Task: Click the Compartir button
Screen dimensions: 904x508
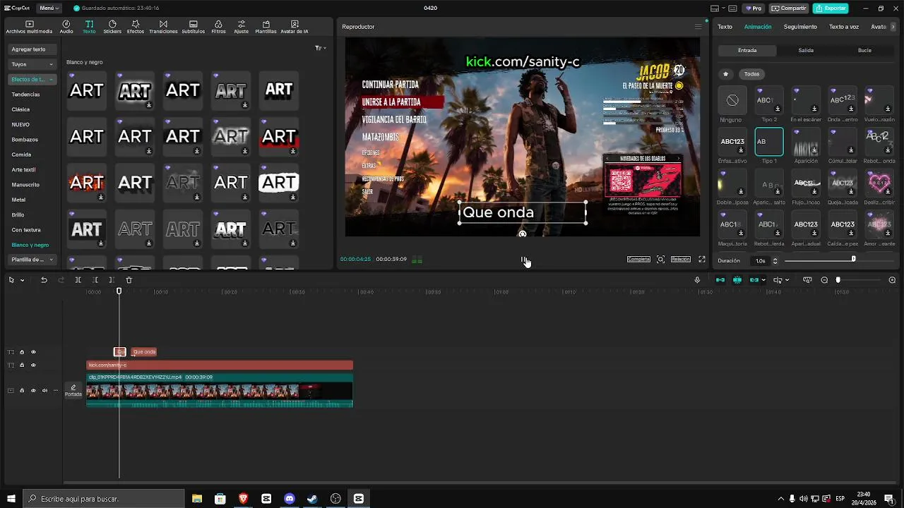Action: [x=789, y=8]
